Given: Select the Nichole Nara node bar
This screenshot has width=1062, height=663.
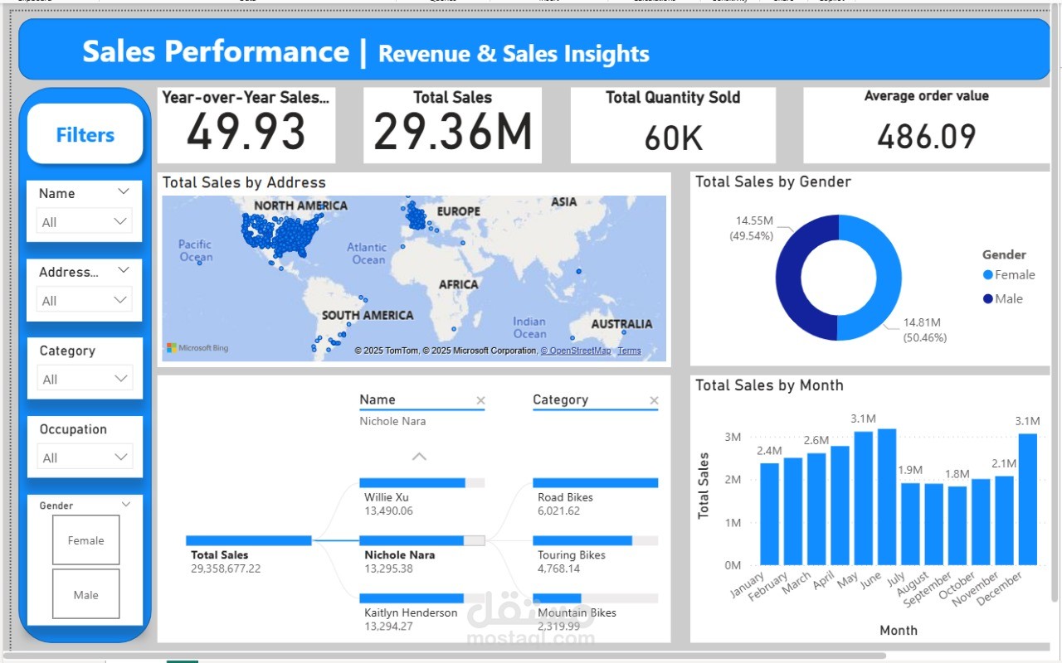Looking at the screenshot, I should pyautogui.click(x=421, y=540).
